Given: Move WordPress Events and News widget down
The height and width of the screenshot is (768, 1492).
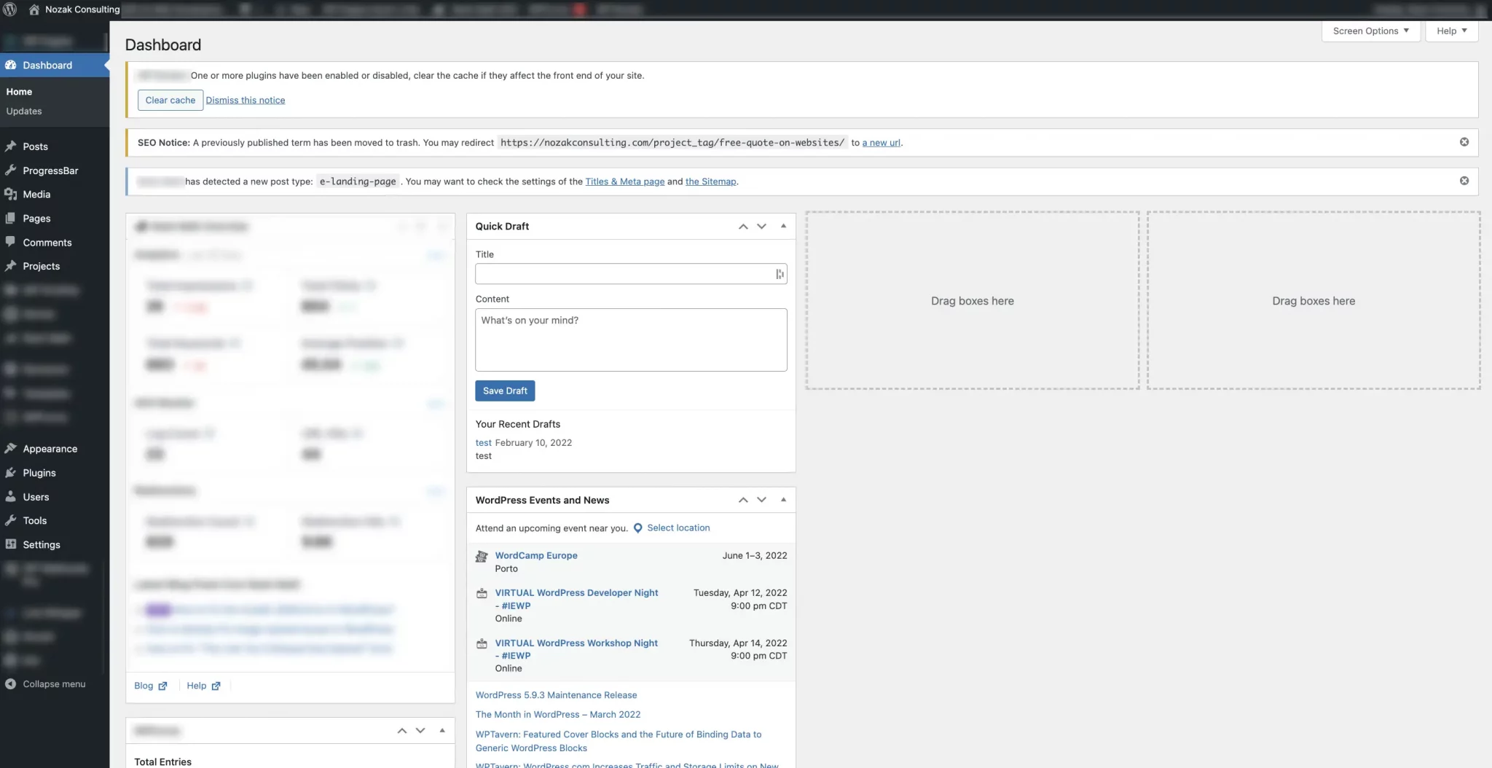Looking at the screenshot, I should coord(761,500).
